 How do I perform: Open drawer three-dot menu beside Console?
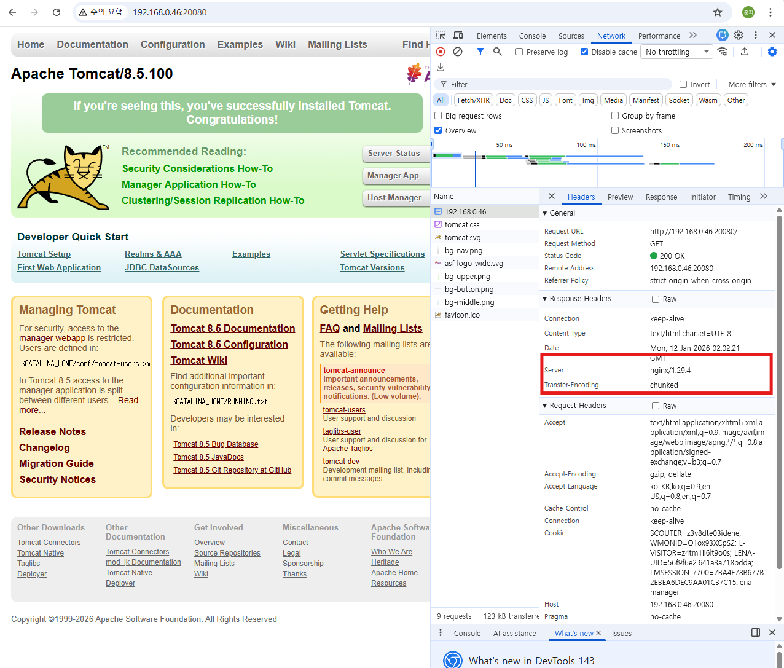pyautogui.click(x=441, y=632)
